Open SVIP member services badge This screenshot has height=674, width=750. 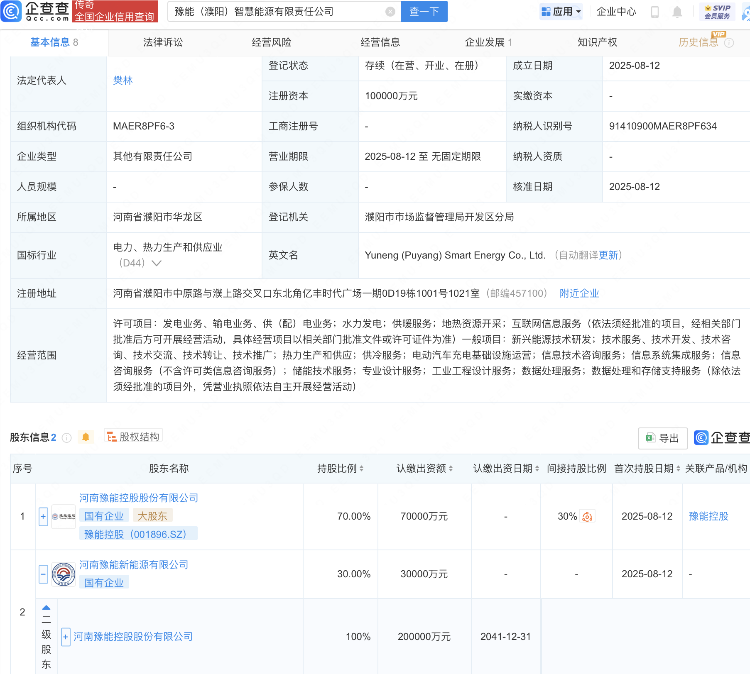point(718,12)
